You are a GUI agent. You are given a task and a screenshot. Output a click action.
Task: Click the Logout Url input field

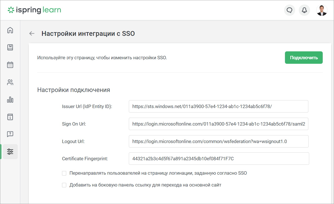coord(218,141)
